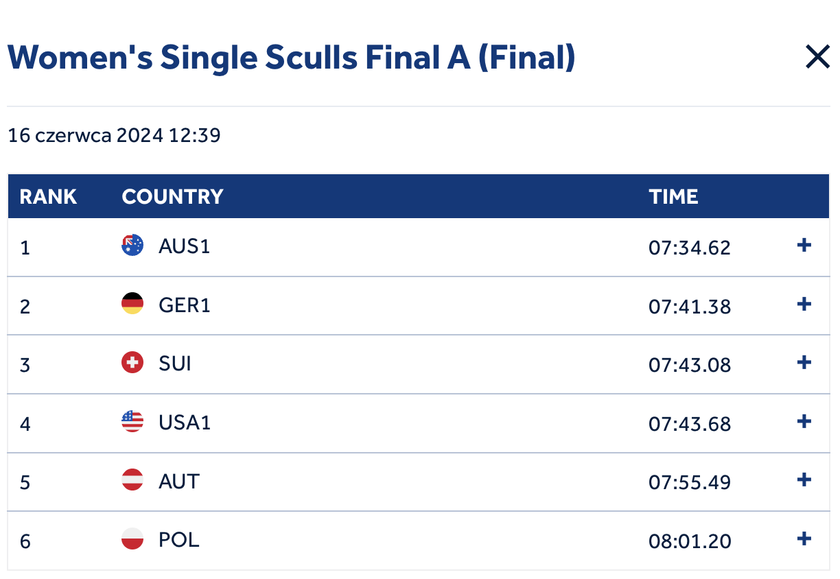This screenshot has width=840, height=579.
Task: Expand the POL row plus icon
Action: (804, 539)
